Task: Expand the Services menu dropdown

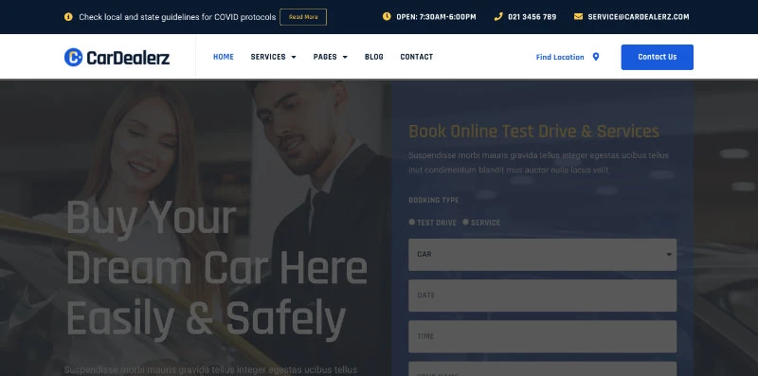Action: [x=273, y=57]
